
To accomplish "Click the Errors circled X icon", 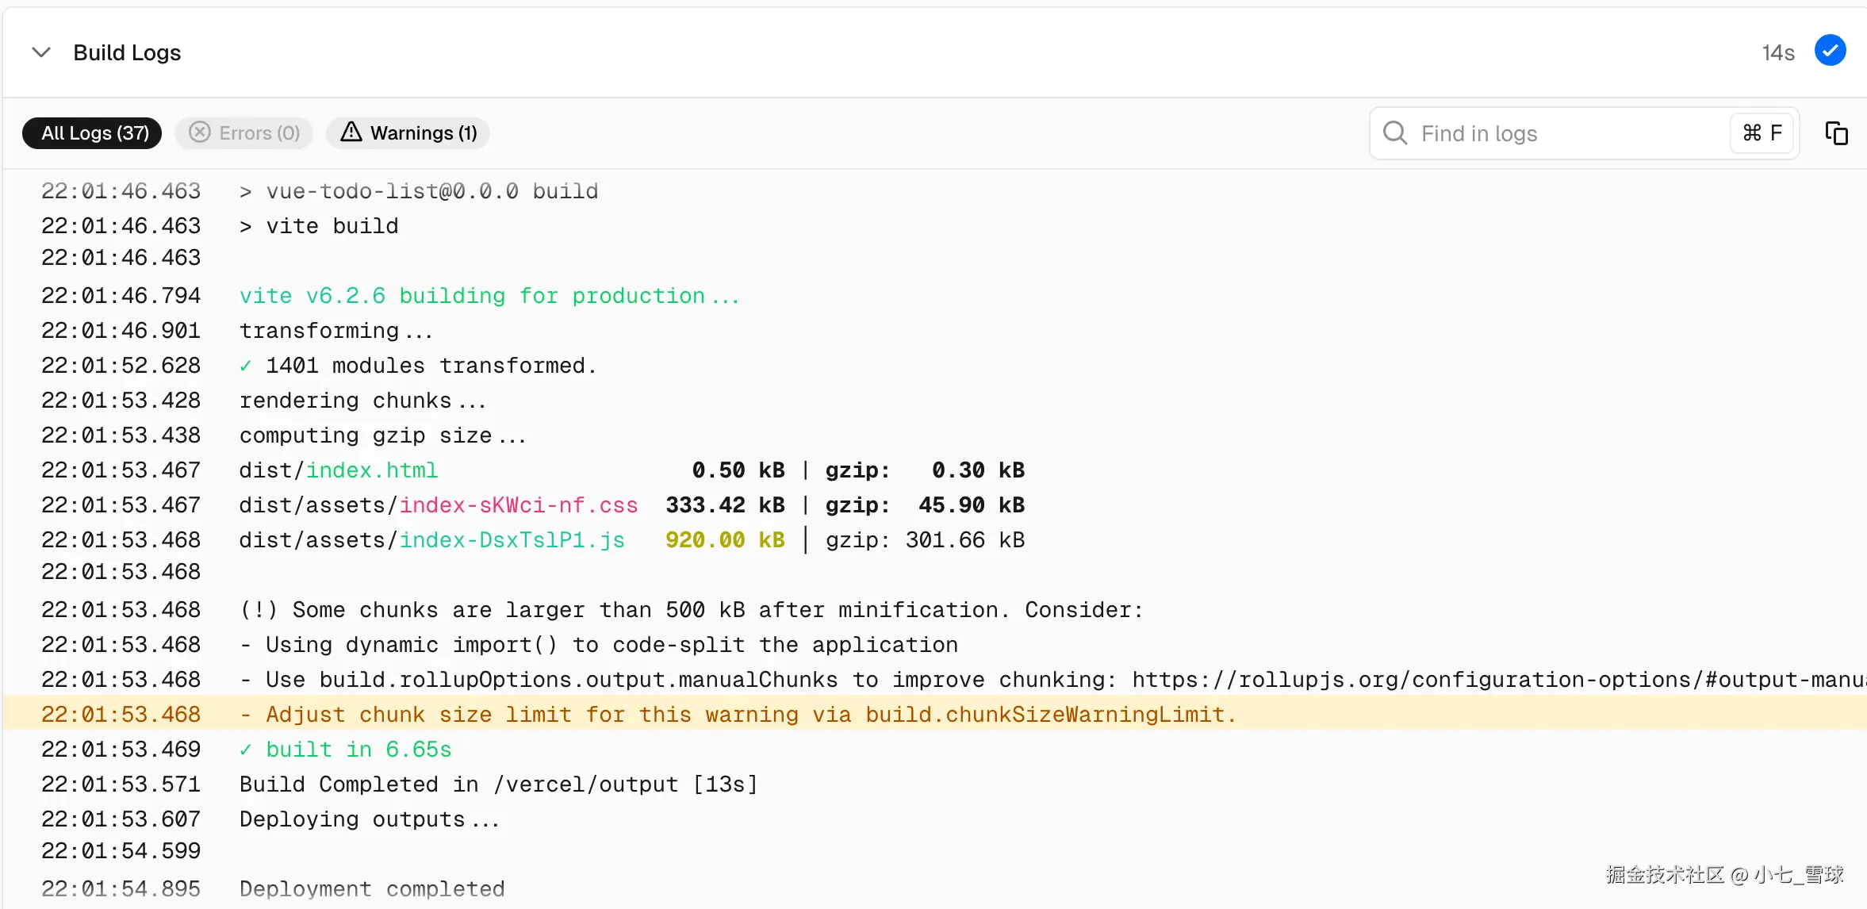I will click(200, 132).
